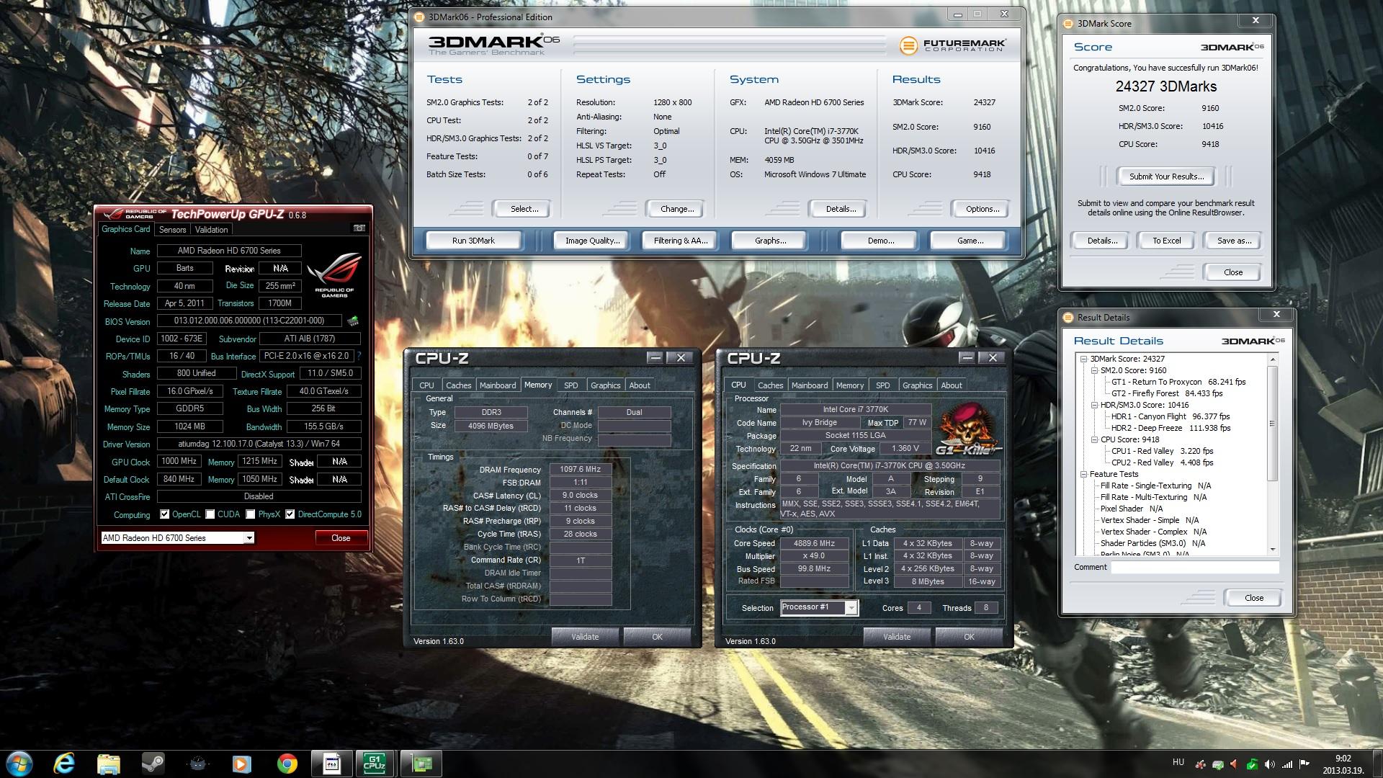Image resolution: width=1383 pixels, height=778 pixels.
Task: Toggle the DirectCompute 5.0 checkbox
Action: coord(290,514)
